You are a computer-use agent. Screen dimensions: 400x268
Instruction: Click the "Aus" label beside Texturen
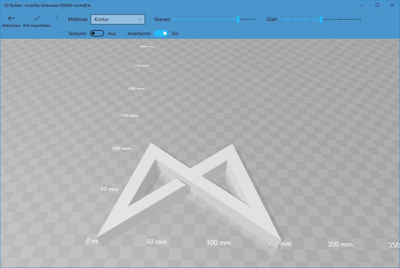(x=112, y=34)
